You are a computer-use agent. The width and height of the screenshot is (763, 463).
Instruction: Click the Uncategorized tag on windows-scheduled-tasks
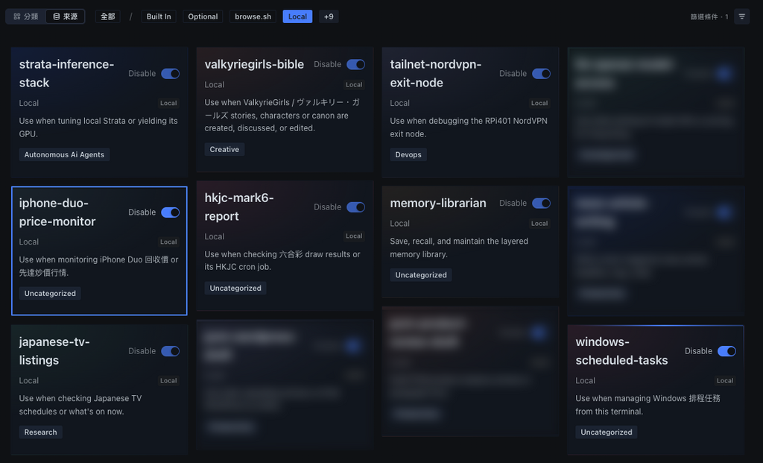[607, 432]
